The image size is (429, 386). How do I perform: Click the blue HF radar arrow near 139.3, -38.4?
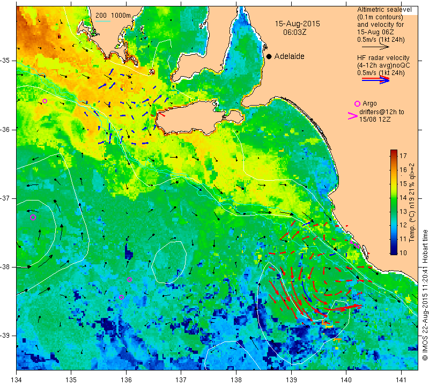pos(306,291)
